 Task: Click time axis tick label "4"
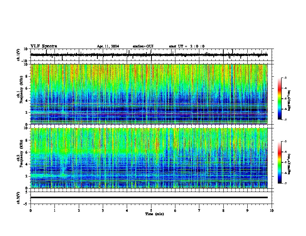pyautogui.click(x=127, y=211)
